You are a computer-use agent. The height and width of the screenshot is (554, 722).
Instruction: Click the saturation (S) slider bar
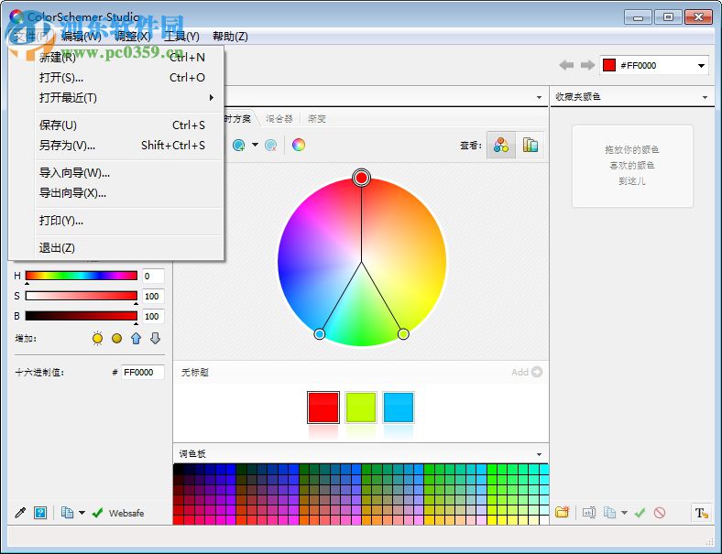81,296
